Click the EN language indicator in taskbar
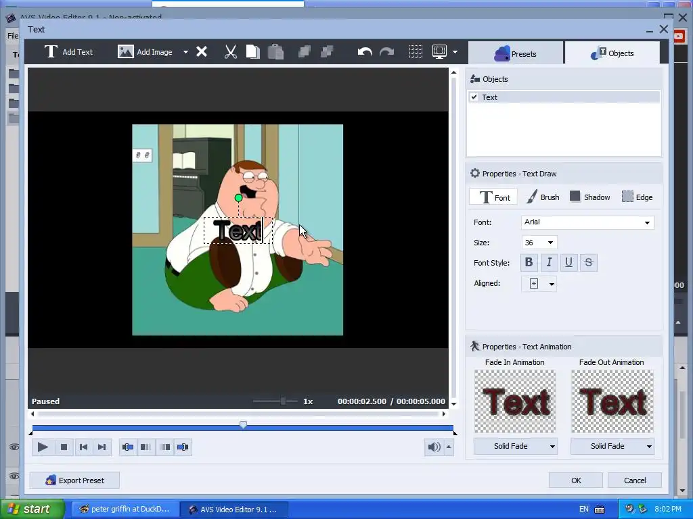The image size is (693, 519). (x=583, y=509)
